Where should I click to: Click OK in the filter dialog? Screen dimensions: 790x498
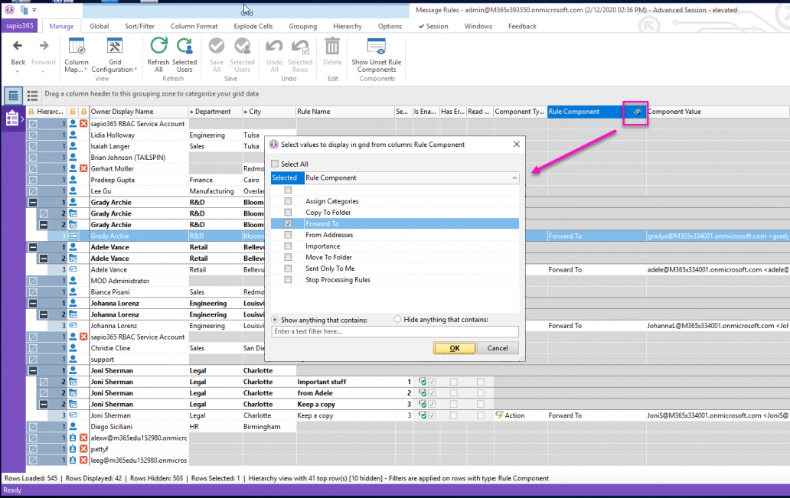455,348
